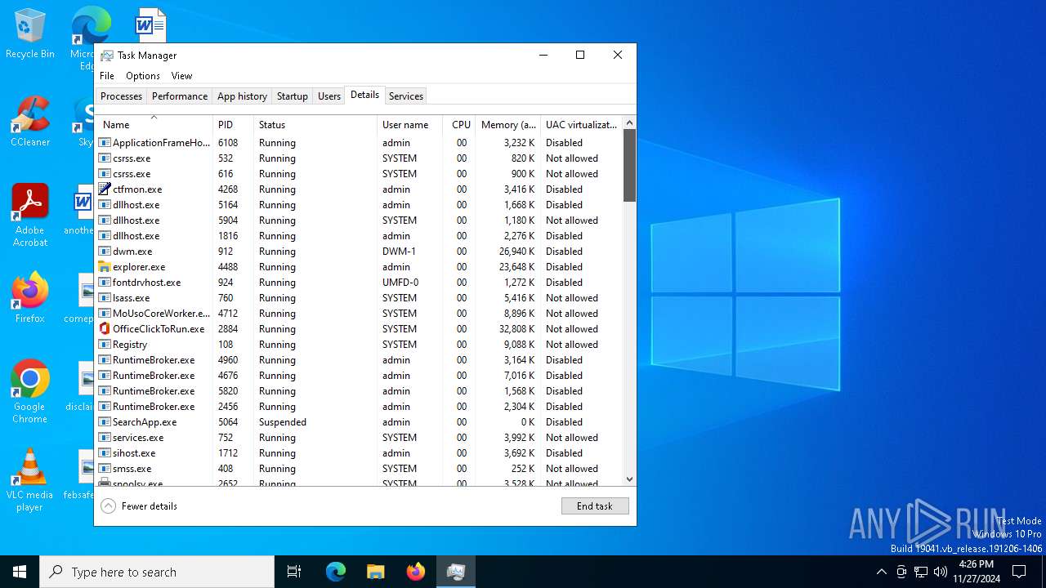
Task: Switch to the Services tab
Action: (x=405, y=96)
